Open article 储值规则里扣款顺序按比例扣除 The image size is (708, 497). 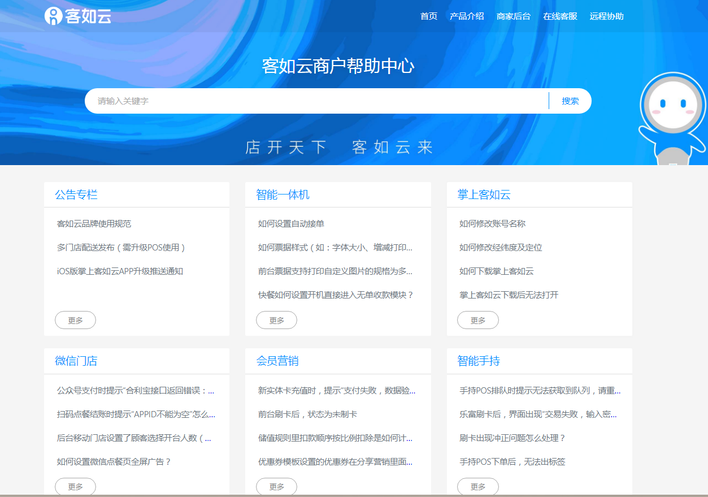click(335, 438)
